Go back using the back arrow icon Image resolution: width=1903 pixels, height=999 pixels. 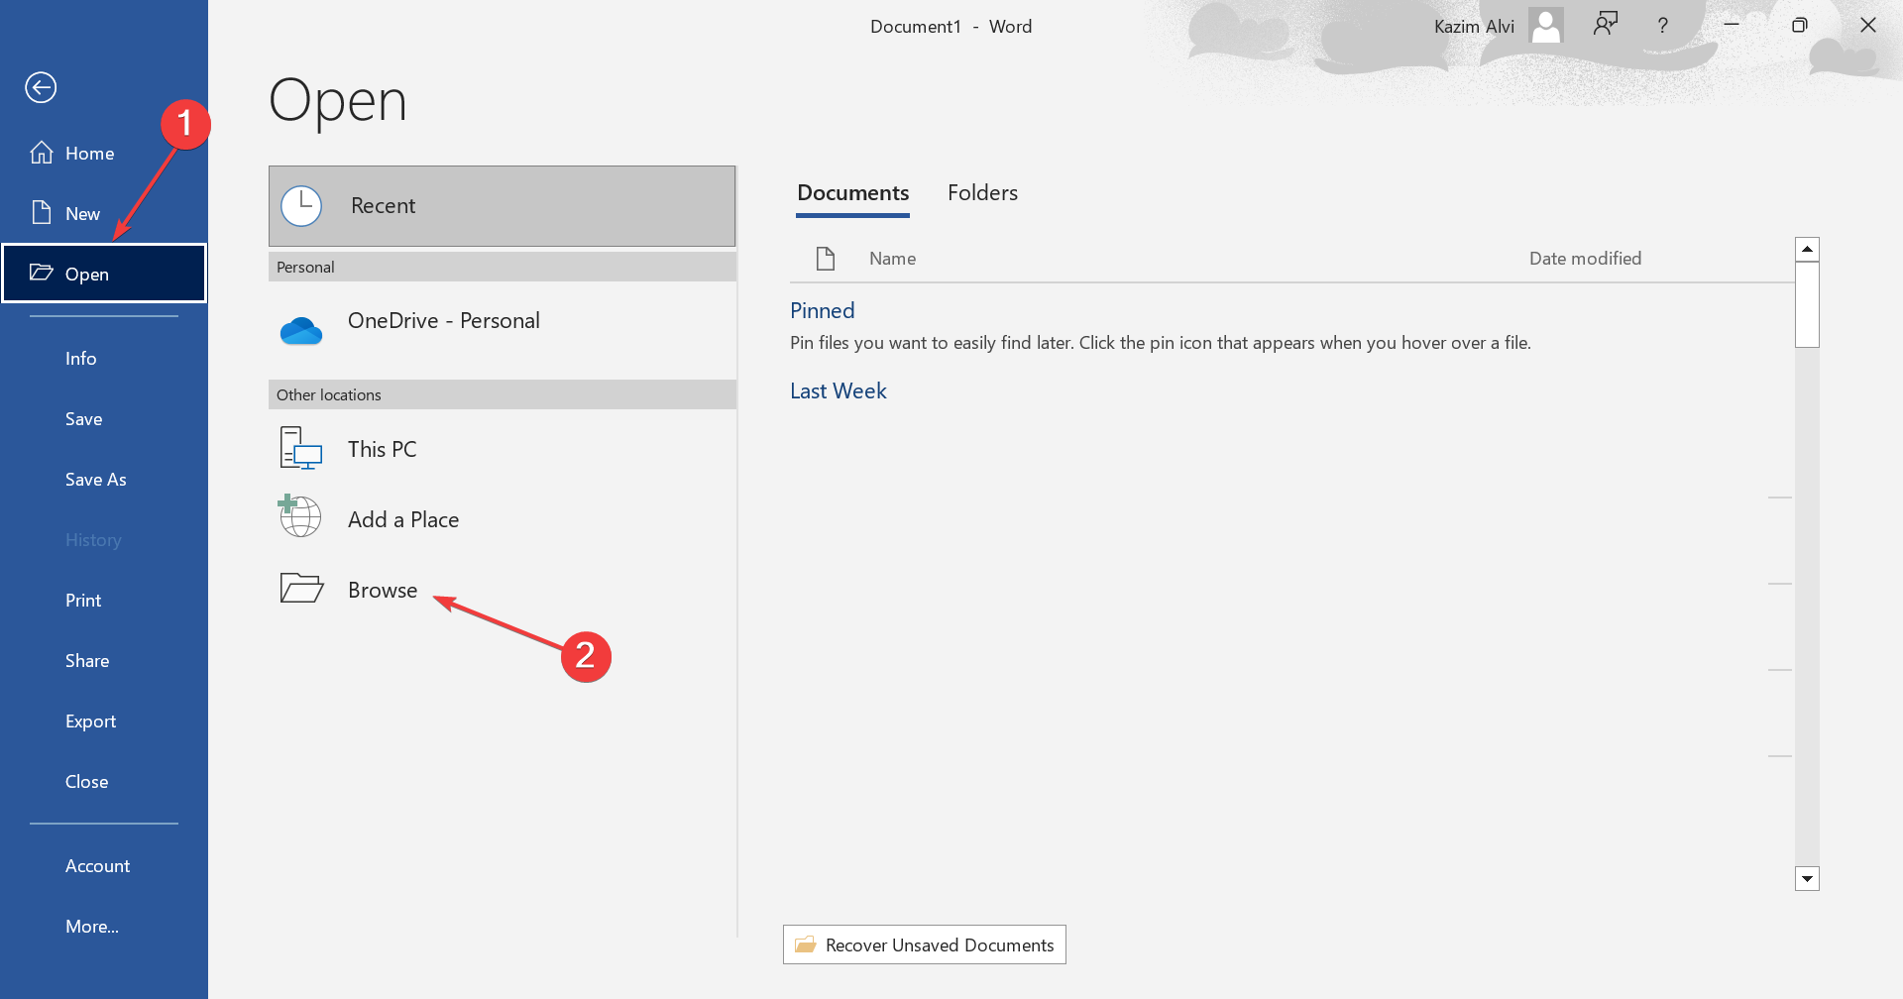[41, 87]
